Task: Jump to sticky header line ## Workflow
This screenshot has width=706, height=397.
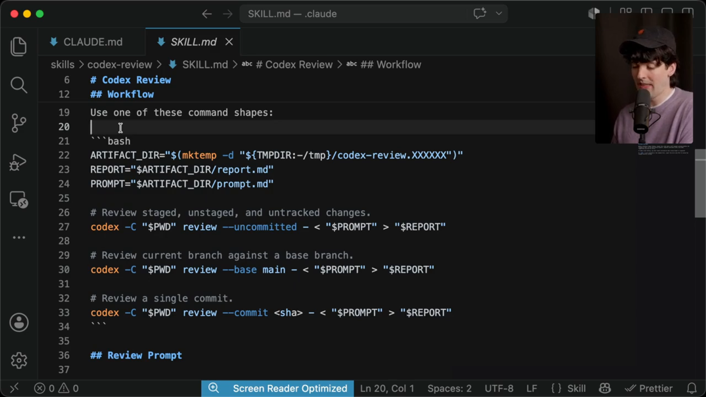Action: click(122, 94)
